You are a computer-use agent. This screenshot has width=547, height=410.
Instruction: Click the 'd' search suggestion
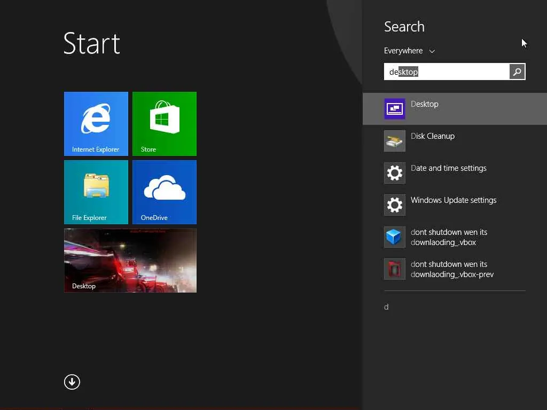click(x=386, y=307)
